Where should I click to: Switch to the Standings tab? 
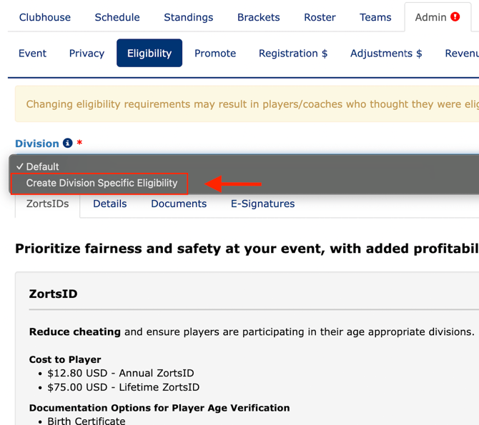pos(188,17)
